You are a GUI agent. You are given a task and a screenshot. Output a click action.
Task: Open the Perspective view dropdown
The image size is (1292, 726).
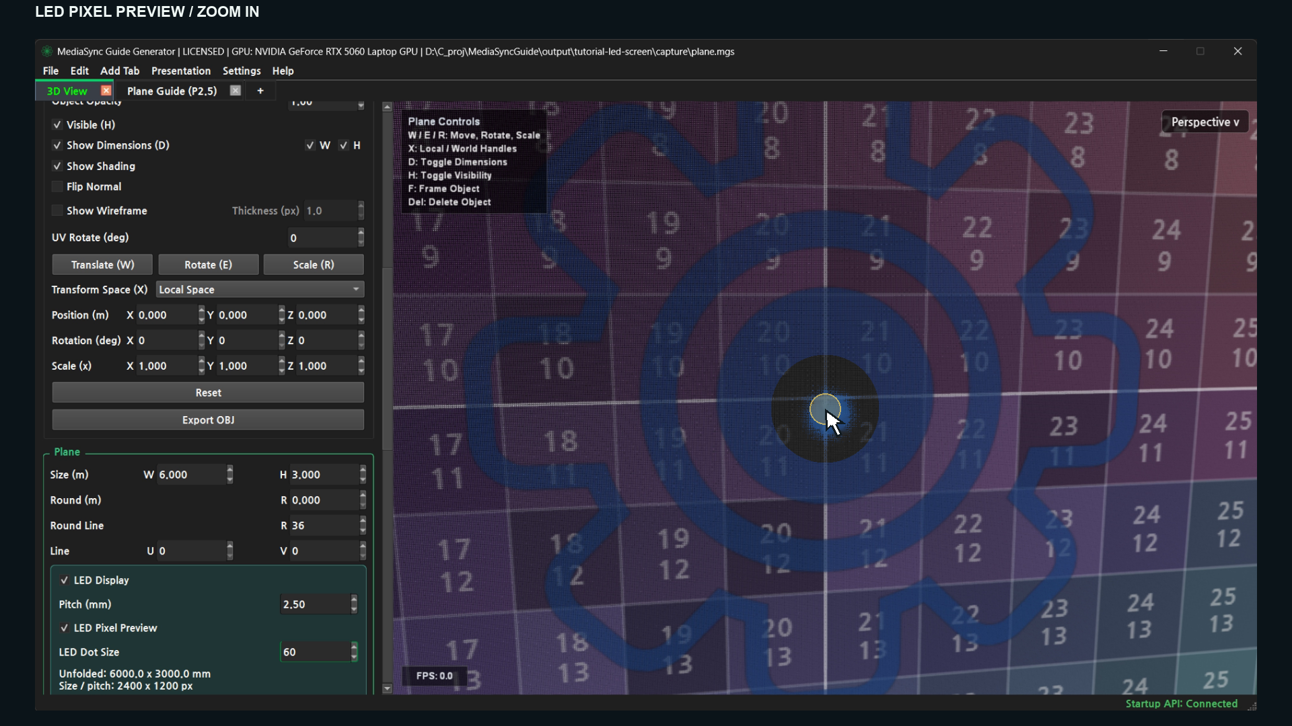[1205, 122]
